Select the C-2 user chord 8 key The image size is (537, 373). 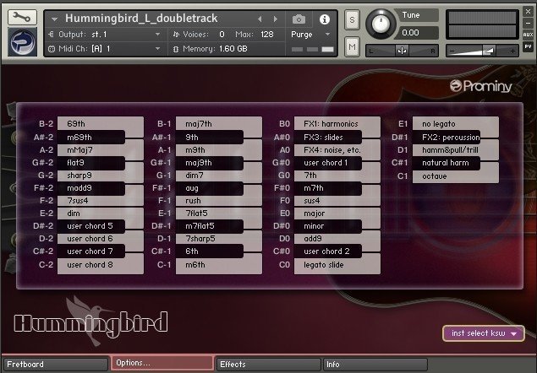(x=101, y=265)
